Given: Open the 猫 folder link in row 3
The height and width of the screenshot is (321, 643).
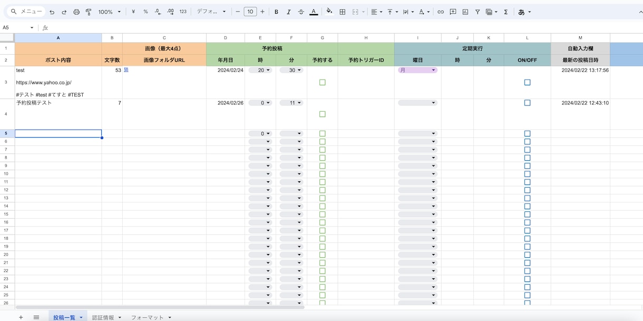Looking at the screenshot, I should pyautogui.click(x=126, y=70).
